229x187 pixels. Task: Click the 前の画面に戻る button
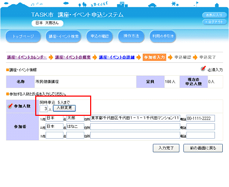203,148
